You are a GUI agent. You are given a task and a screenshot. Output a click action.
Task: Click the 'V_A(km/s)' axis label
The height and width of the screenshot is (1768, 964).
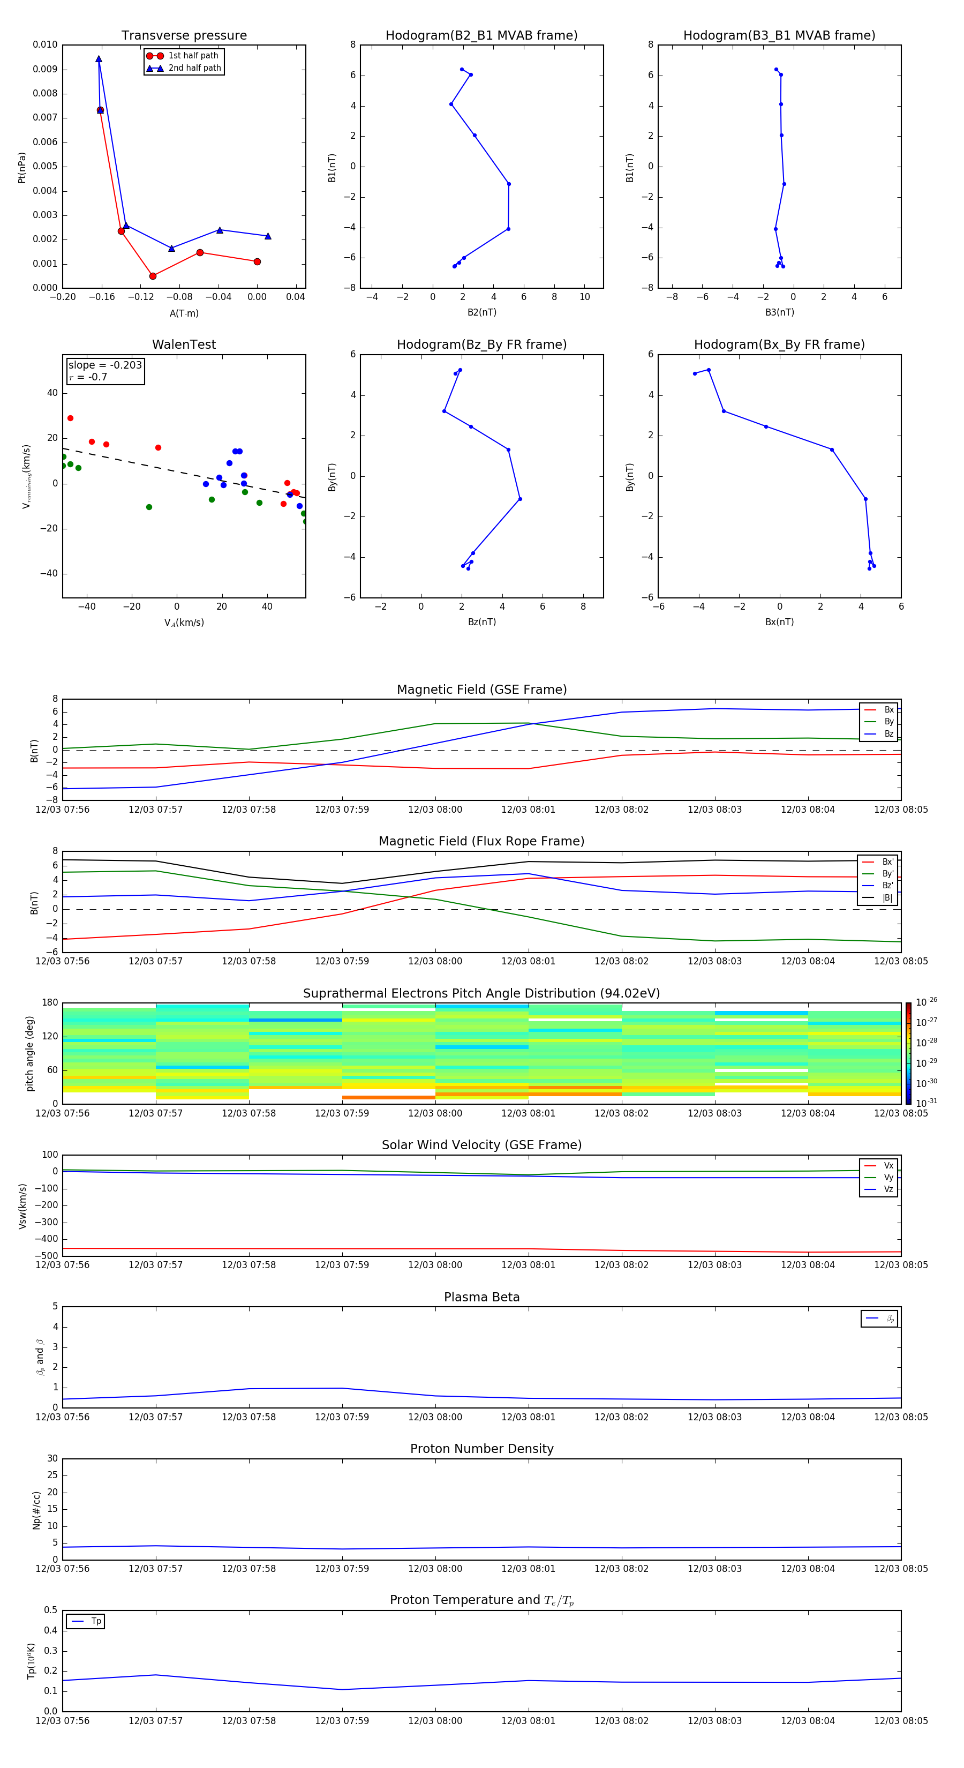[x=184, y=623]
